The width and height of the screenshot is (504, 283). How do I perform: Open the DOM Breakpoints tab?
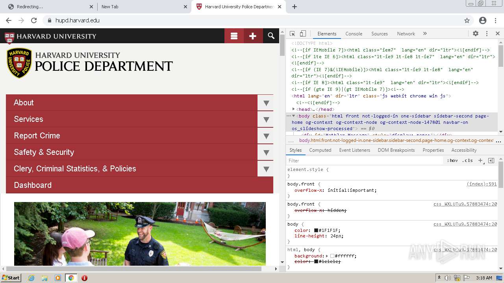point(396,150)
